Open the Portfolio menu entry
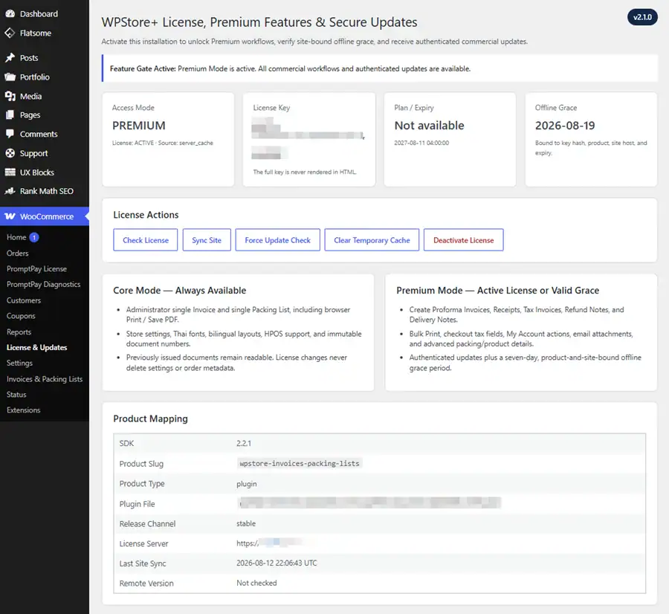This screenshot has height=614, width=669. pyautogui.click(x=34, y=77)
